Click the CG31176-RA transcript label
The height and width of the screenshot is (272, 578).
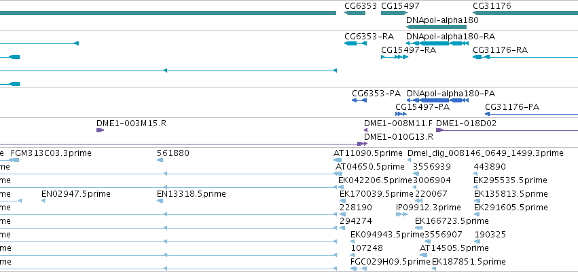point(500,50)
